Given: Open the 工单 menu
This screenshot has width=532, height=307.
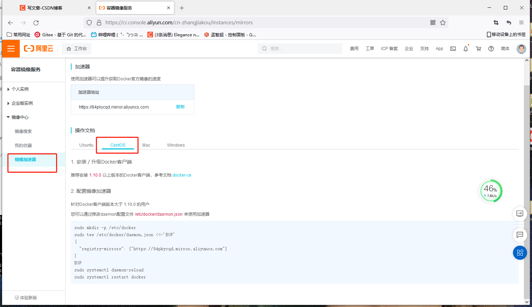Looking at the screenshot, I should [369, 49].
